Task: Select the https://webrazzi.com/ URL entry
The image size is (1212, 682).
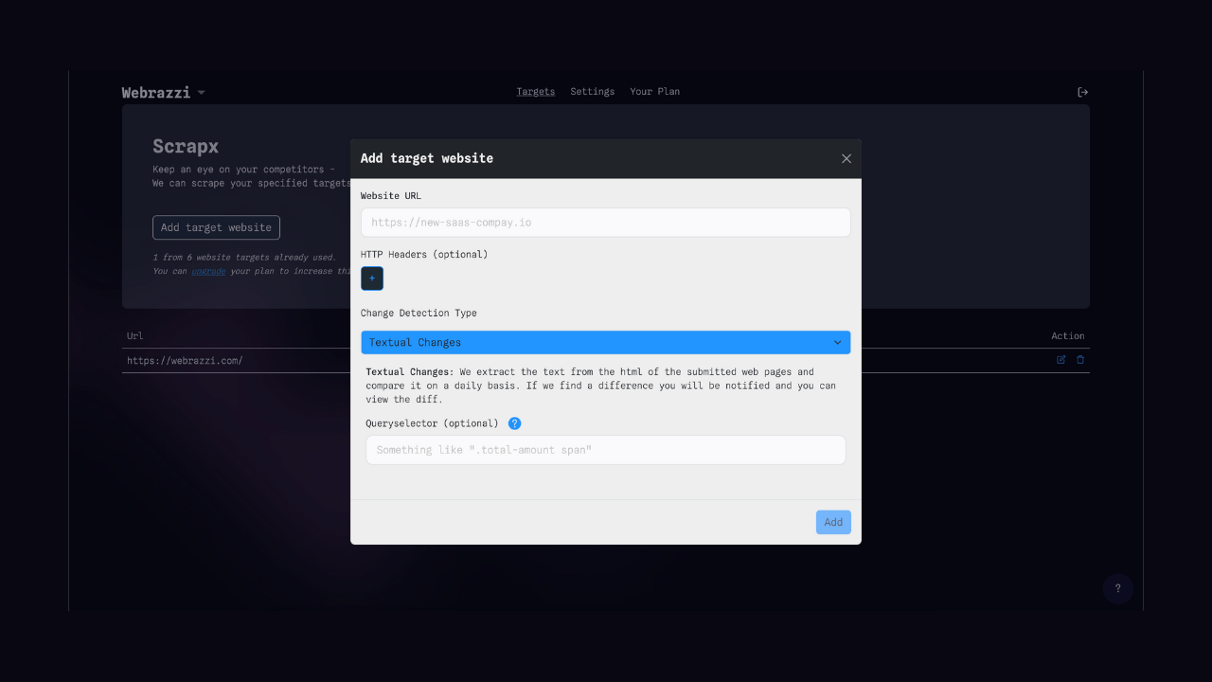Action: (185, 361)
